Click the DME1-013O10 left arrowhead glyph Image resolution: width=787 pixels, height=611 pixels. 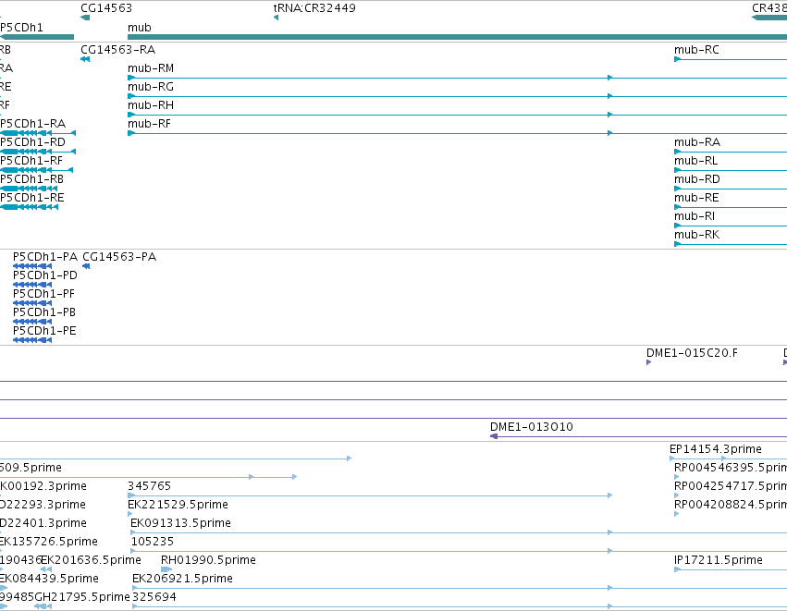pos(494,436)
